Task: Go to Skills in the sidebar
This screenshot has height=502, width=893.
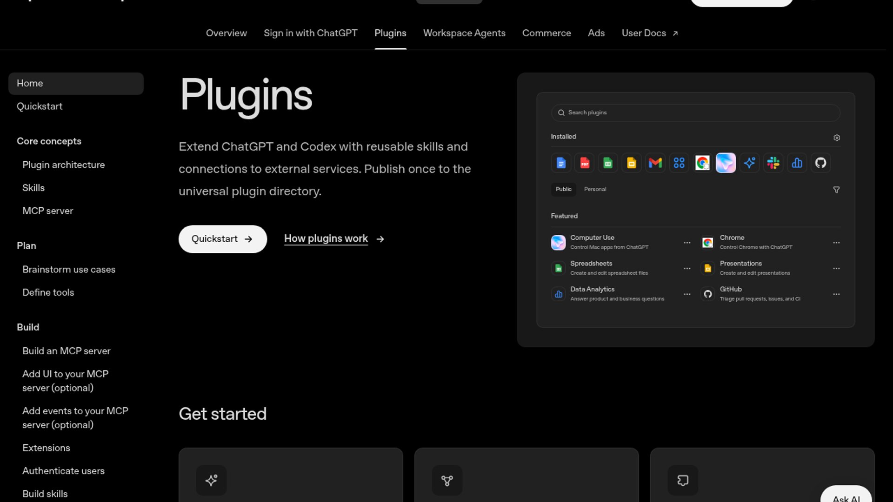Action: 33,188
